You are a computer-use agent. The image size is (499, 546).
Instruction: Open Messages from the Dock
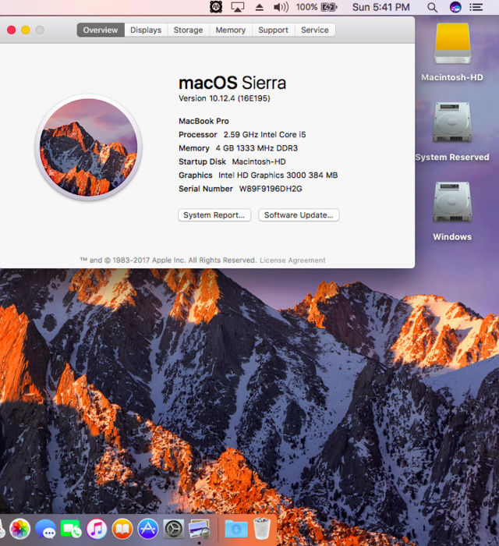pyautogui.click(x=45, y=529)
